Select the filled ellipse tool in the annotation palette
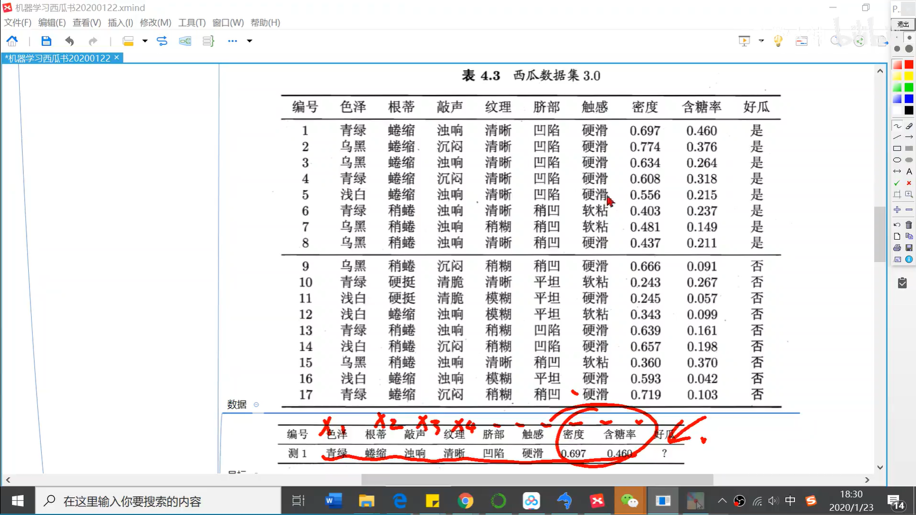Image resolution: width=916 pixels, height=515 pixels. coord(909,160)
